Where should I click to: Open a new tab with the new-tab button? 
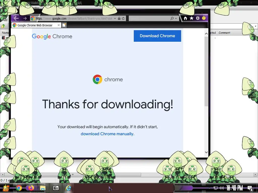64,25
